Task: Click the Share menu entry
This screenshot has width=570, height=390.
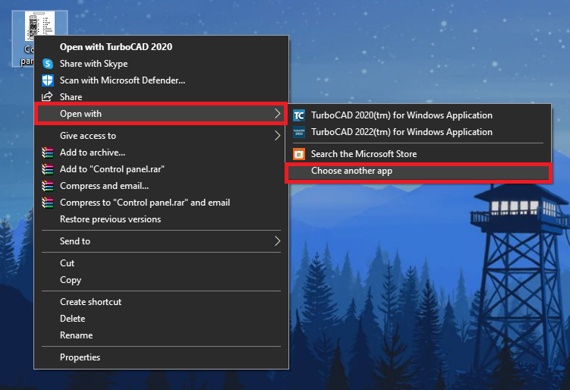Action: pyautogui.click(x=162, y=97)
